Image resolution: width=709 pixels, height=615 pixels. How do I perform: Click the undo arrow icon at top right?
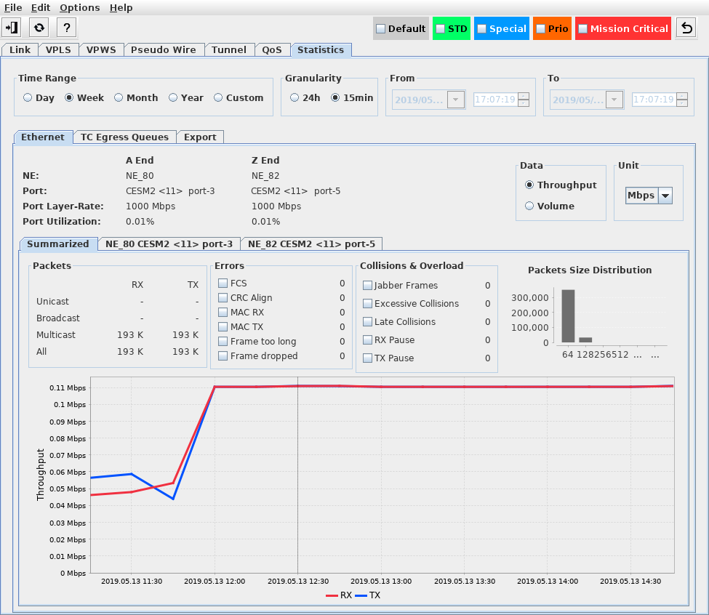686,28
